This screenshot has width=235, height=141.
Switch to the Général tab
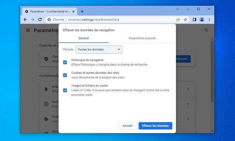pyautogui.click(x=84, y=38)
